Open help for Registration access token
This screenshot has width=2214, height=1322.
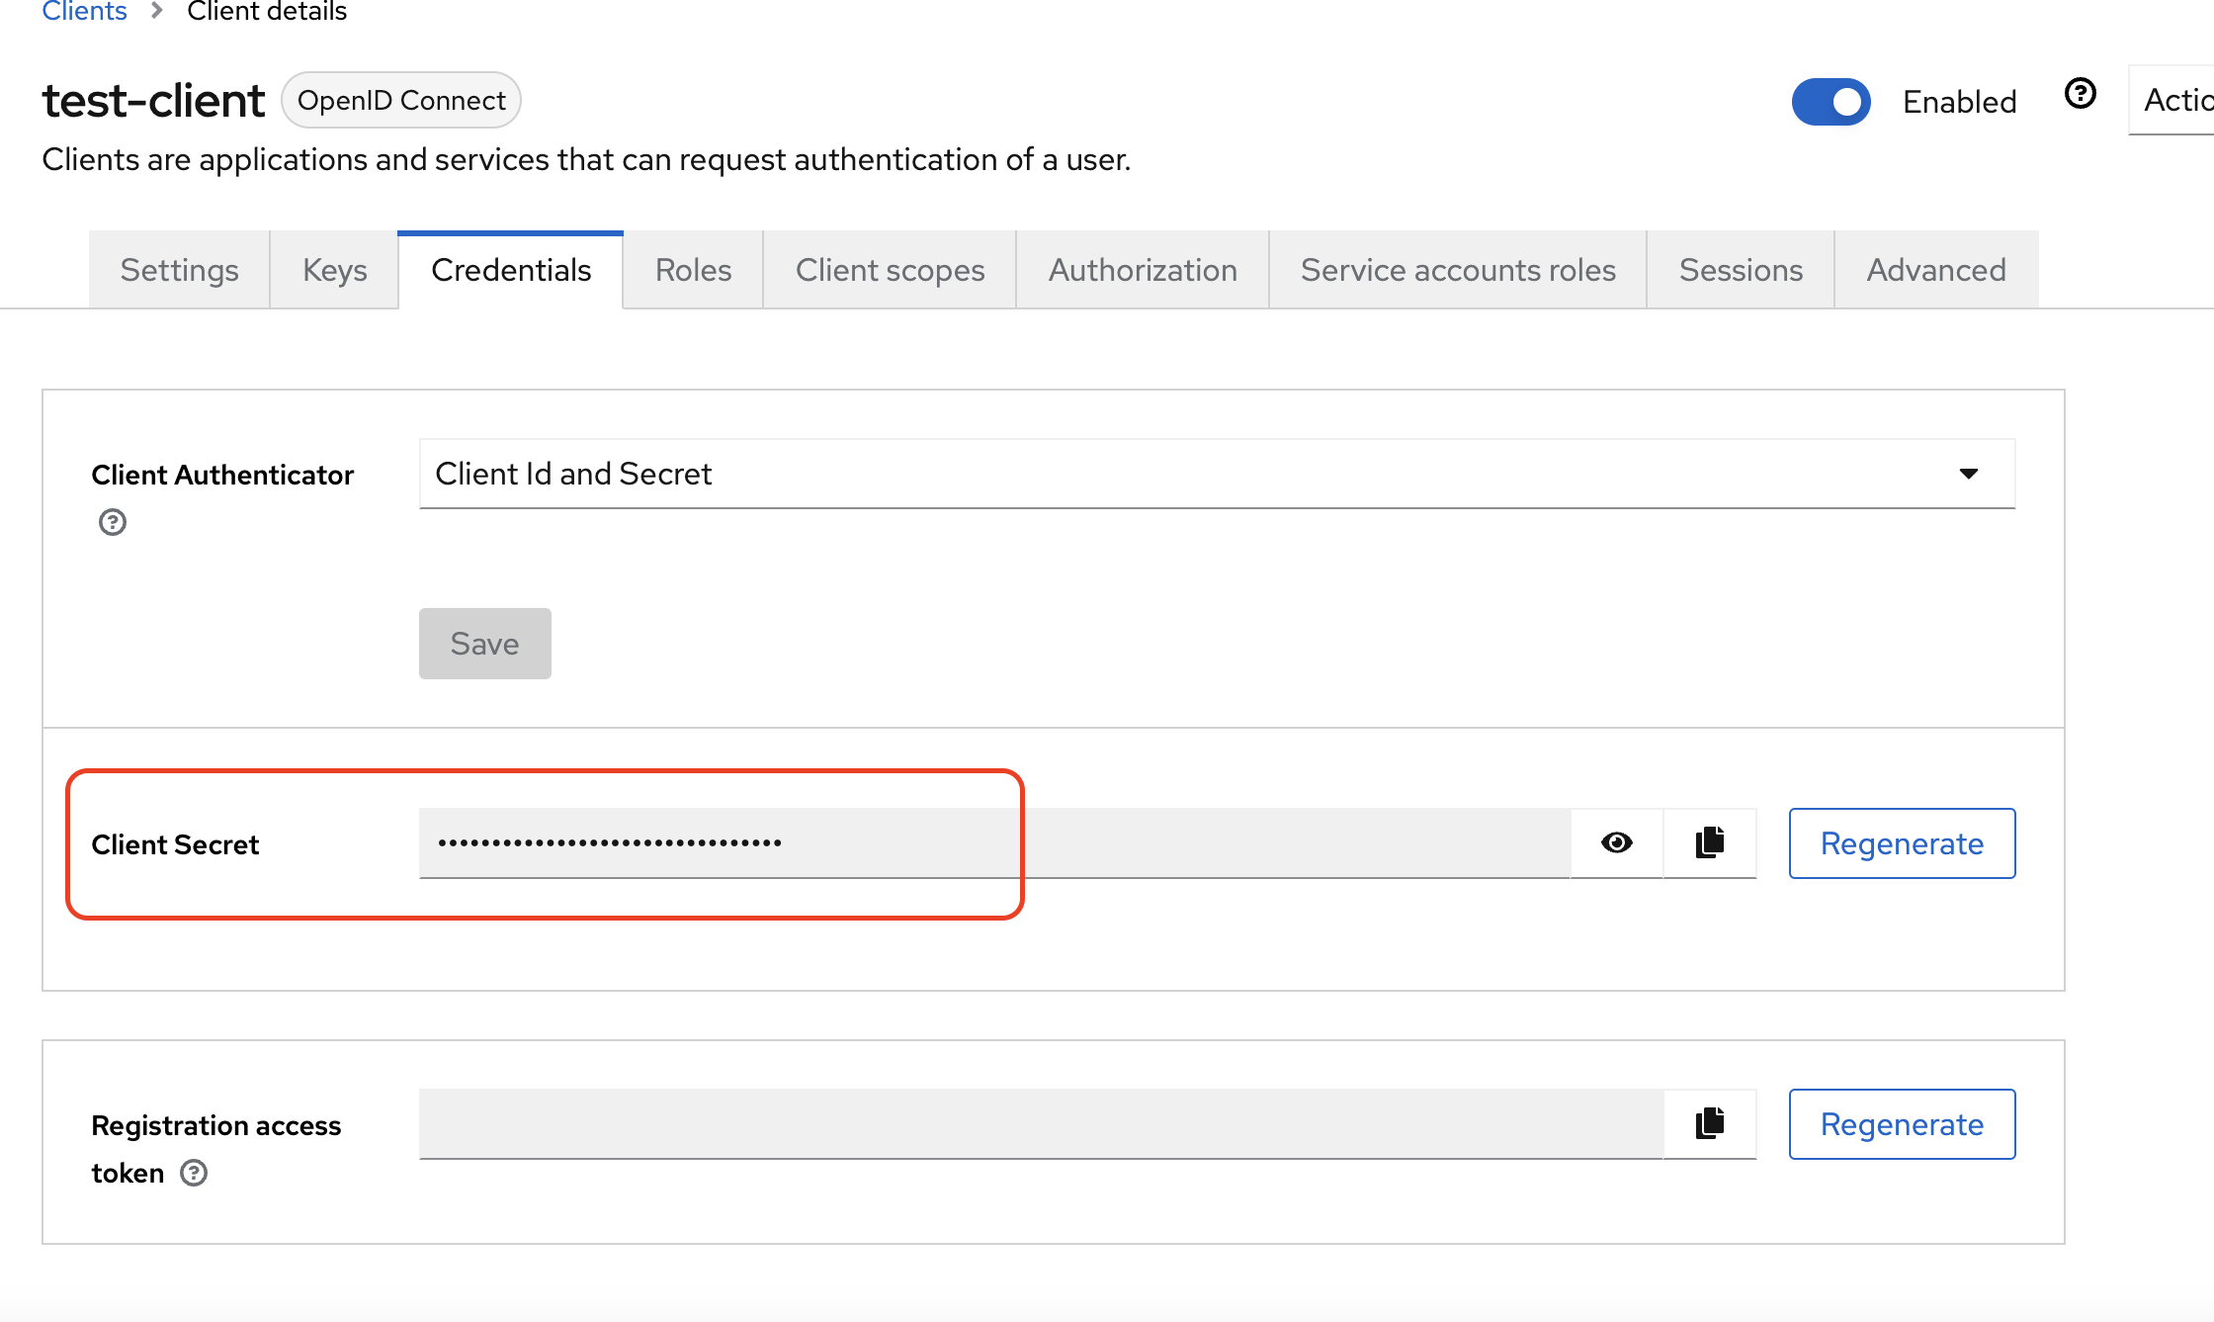pos(194,1174)
